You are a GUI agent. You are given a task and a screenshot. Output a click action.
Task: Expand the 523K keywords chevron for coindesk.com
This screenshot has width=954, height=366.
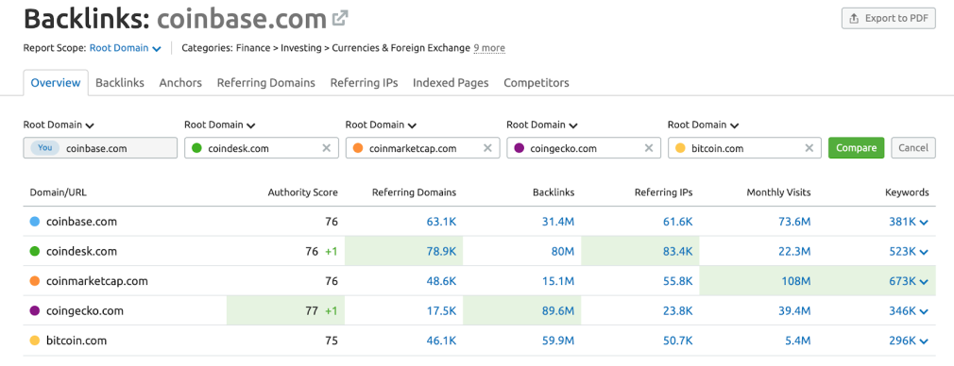tap(924, 252)
